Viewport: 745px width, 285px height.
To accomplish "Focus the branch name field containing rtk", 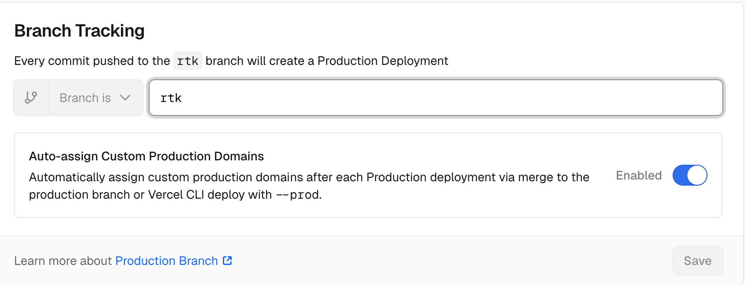I will point(435,98).
